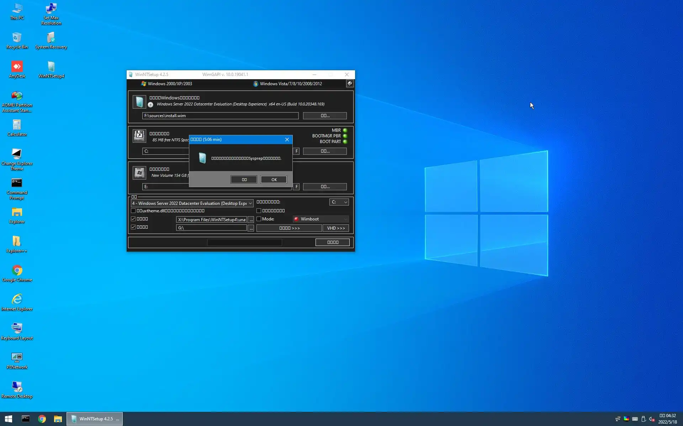The width and height of the screenshot is (683, 426).
Task: Click the VHD >>> button
Action: pyautogui.click(x=336, y=228)
